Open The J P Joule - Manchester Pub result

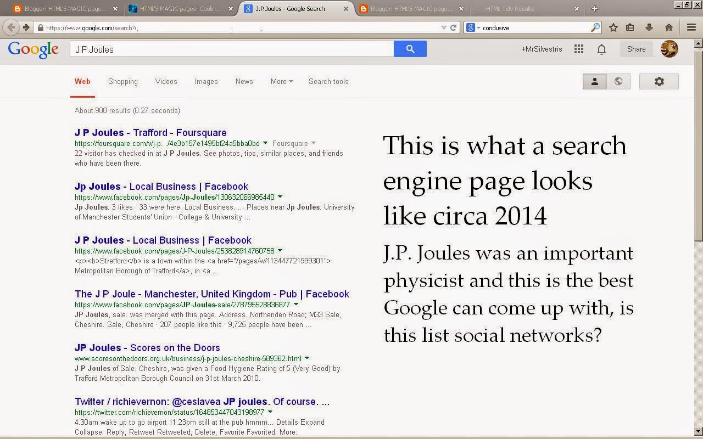212,294
